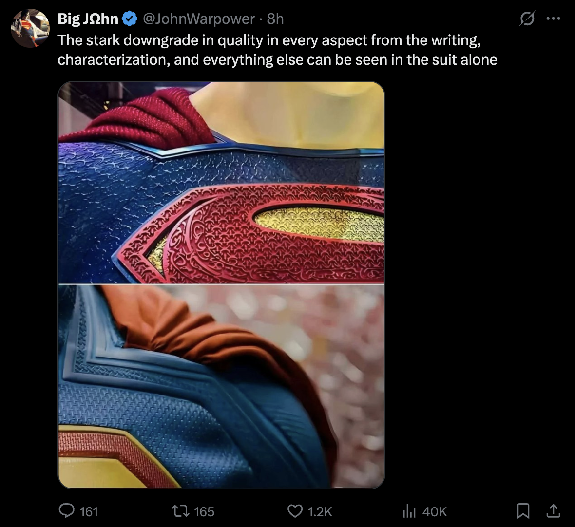Click the blue verified badge
Screen dimensions: 575x527
click(129, 19)
